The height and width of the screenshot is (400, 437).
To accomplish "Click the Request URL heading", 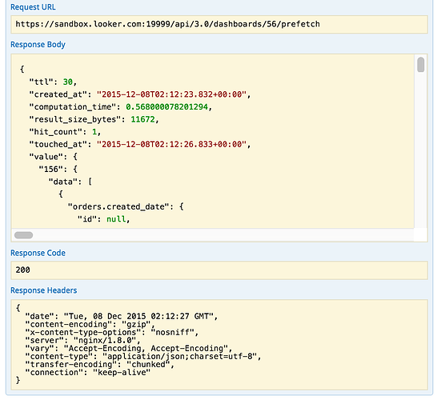I will tap(33, 7).
